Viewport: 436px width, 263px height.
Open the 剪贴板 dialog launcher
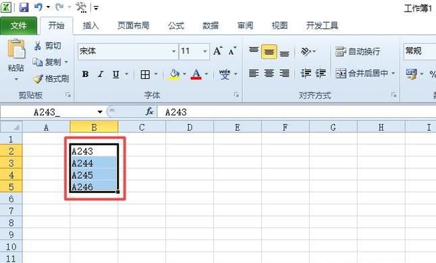pos(68,95)
